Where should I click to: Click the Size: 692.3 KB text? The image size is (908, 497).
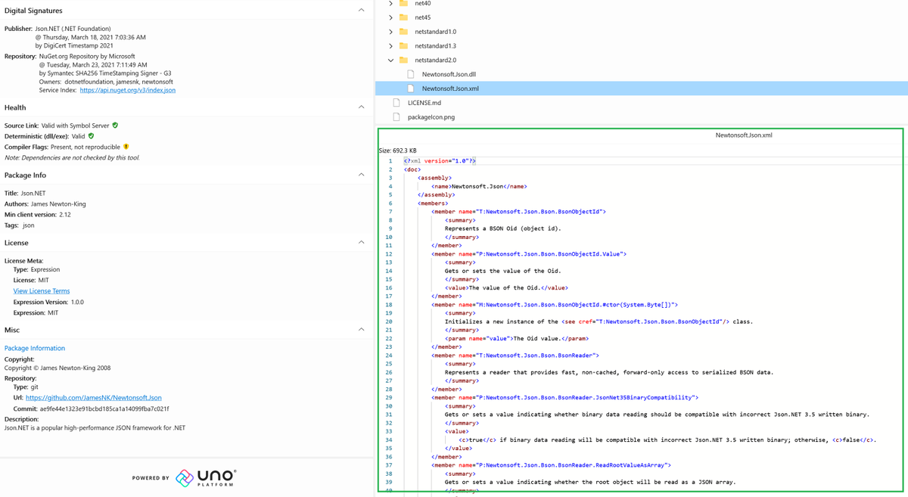398,151
